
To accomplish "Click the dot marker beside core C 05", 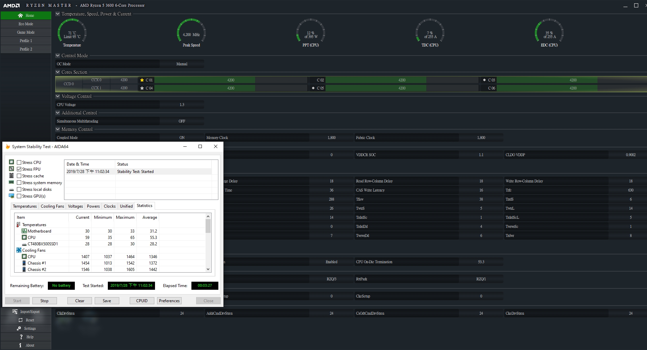I will (313, 88).
